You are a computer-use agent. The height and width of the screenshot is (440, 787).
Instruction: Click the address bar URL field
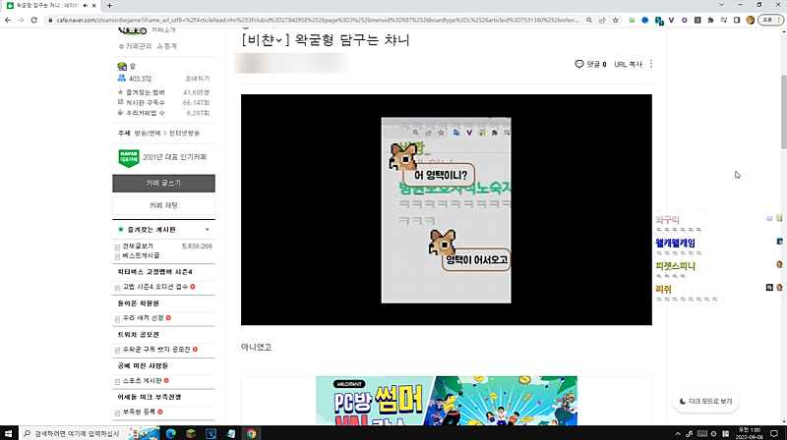coord(316,20)
